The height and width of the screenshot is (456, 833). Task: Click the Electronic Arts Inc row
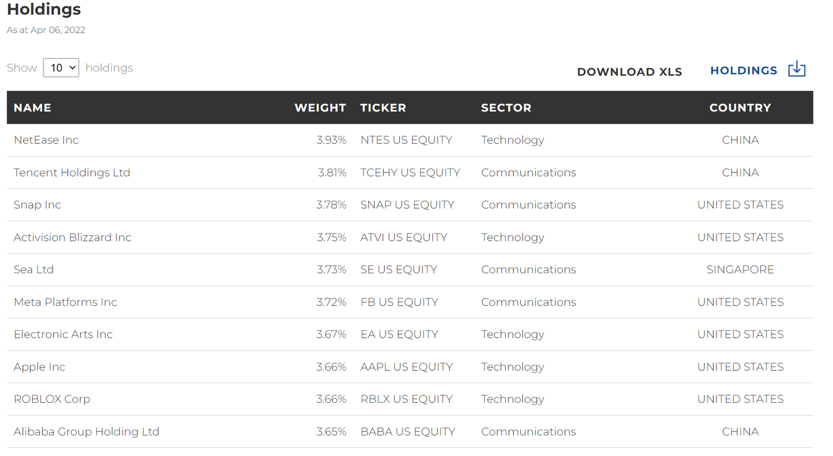[x=63, y=335]
